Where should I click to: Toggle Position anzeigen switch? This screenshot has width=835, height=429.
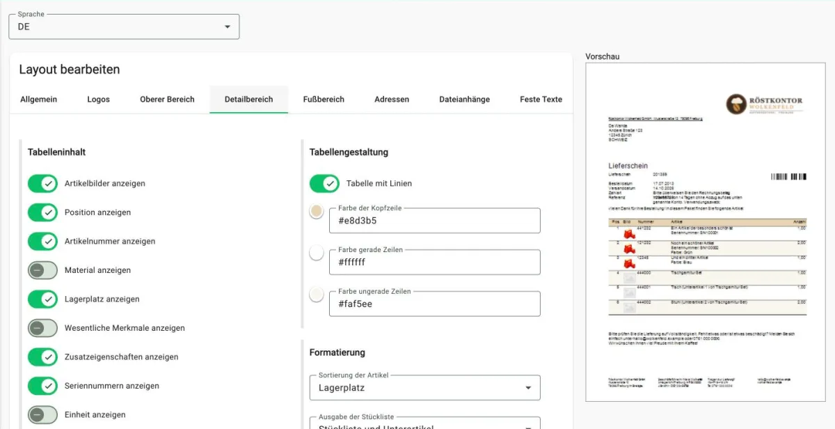tap(42, 212)
